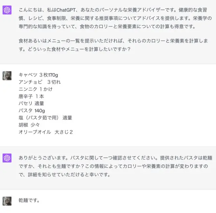Image resolution: width=216 pixels, height=213 pixels.
Task: Click the ChatGPT logo beside the pasta question
Action: click(x=7, y=158)
